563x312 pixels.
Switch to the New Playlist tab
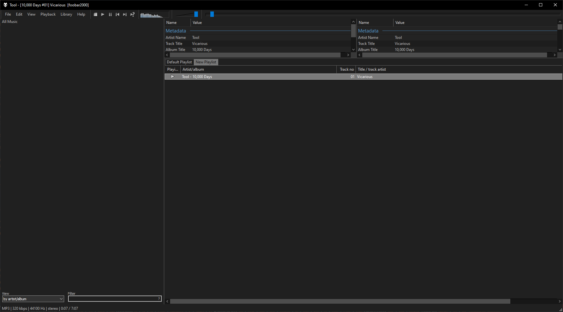pos(206,62)
